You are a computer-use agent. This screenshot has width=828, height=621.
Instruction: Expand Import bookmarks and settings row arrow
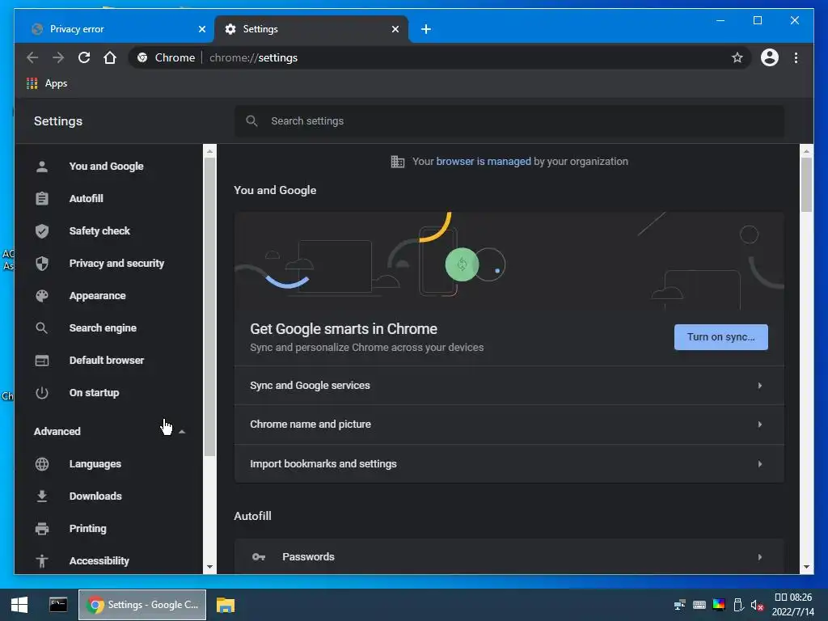click(x=760, y=463)
